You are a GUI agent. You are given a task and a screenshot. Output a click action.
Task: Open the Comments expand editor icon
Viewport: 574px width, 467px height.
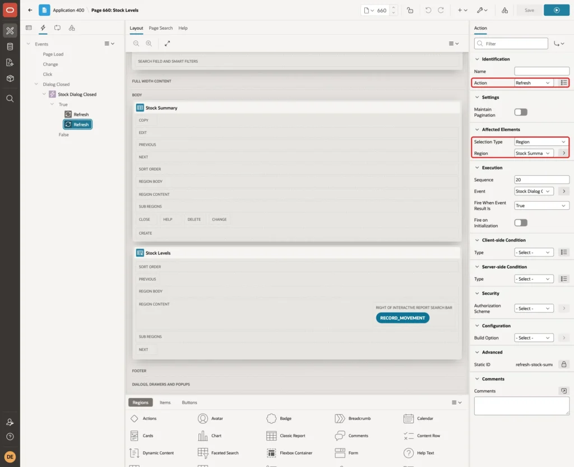coord(564,391)
